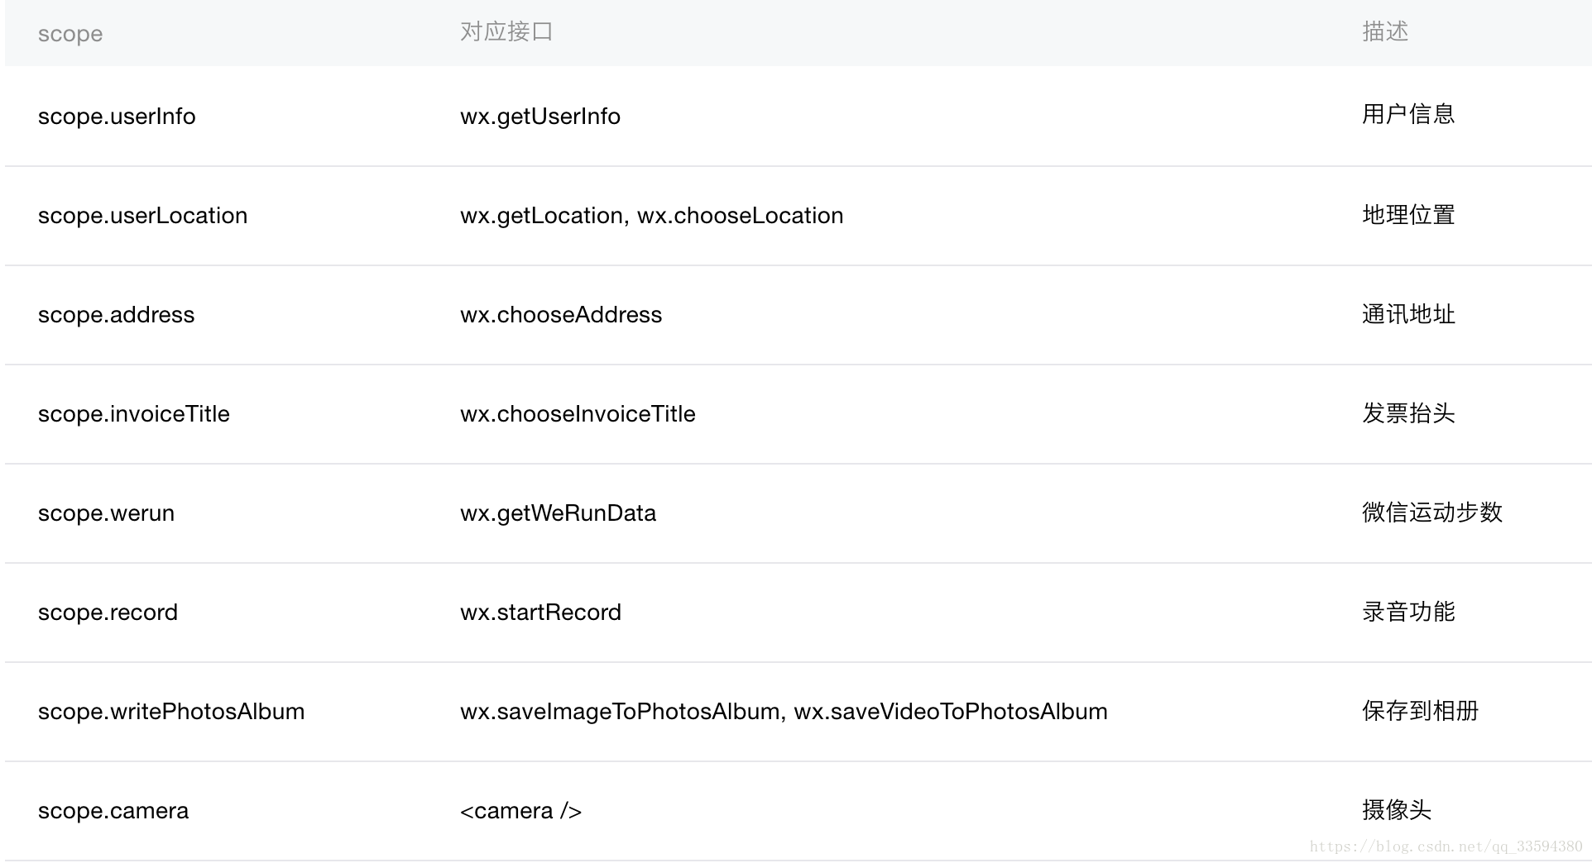Click the wx.getWeRunData interface text
The height and width of the screenshot is (863, 1592).
click(x=558, y=513)
